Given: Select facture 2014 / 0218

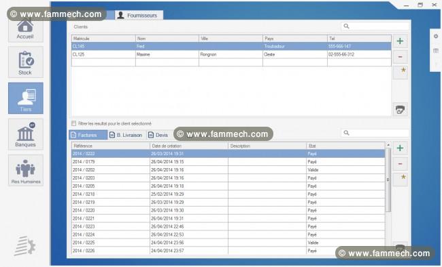Looking at the screenshot, I should point(228,194).
